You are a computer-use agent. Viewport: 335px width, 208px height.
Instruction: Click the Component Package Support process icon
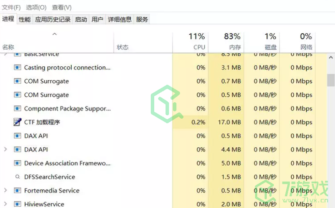coord(17,109)
